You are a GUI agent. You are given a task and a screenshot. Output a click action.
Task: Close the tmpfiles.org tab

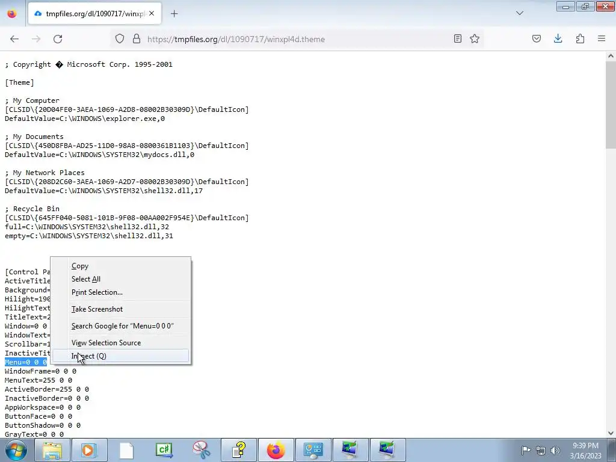pos(152,13)
